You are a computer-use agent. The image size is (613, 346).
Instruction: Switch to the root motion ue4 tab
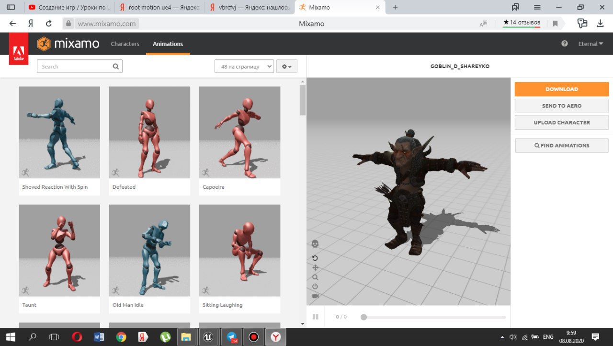point(160,7)
